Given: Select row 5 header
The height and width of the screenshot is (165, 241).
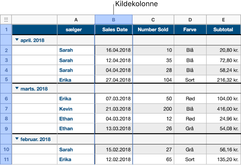Looking at the screenshot, I should tap(6, 80).
